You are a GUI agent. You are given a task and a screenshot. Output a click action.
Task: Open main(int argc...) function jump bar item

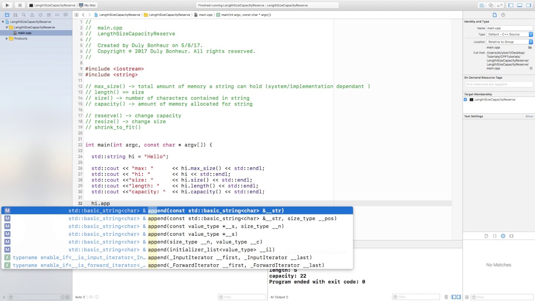244,15
